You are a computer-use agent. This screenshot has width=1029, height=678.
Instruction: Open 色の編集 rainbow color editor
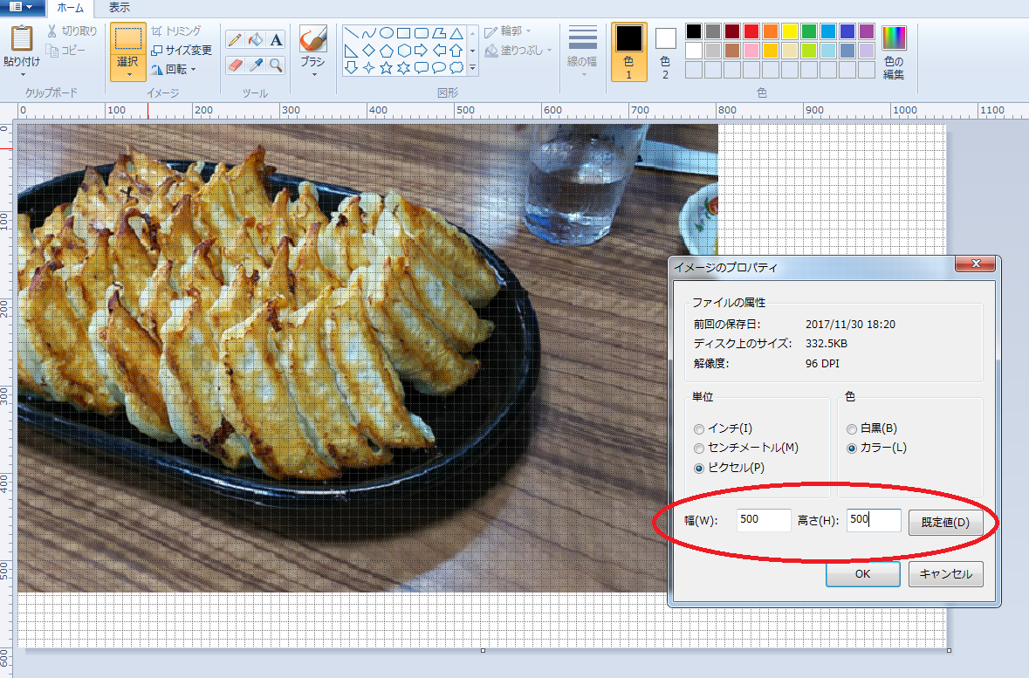[894, 51]
